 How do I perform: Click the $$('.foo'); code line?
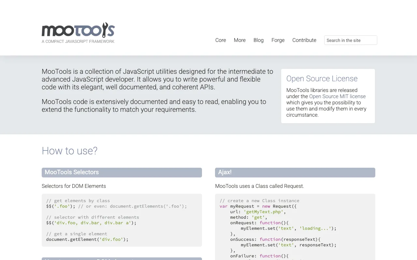[x=61, y=206]
